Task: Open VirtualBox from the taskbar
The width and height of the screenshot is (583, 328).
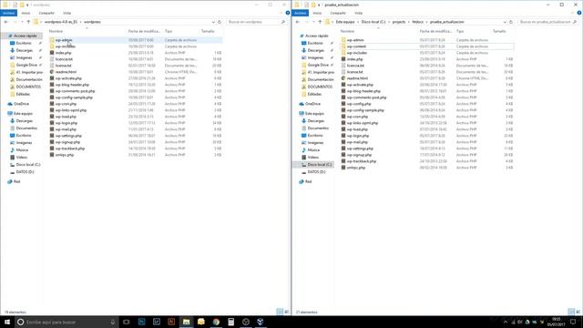Action: [261, 322]
